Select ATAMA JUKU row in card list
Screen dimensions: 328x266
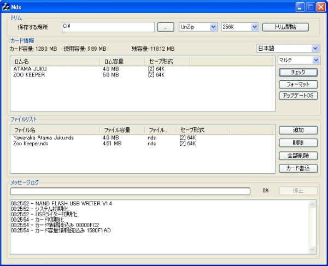click(142, 69)
